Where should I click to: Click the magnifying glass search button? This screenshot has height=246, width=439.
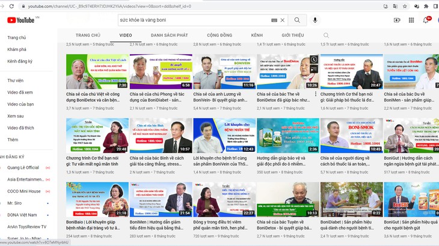297,20
